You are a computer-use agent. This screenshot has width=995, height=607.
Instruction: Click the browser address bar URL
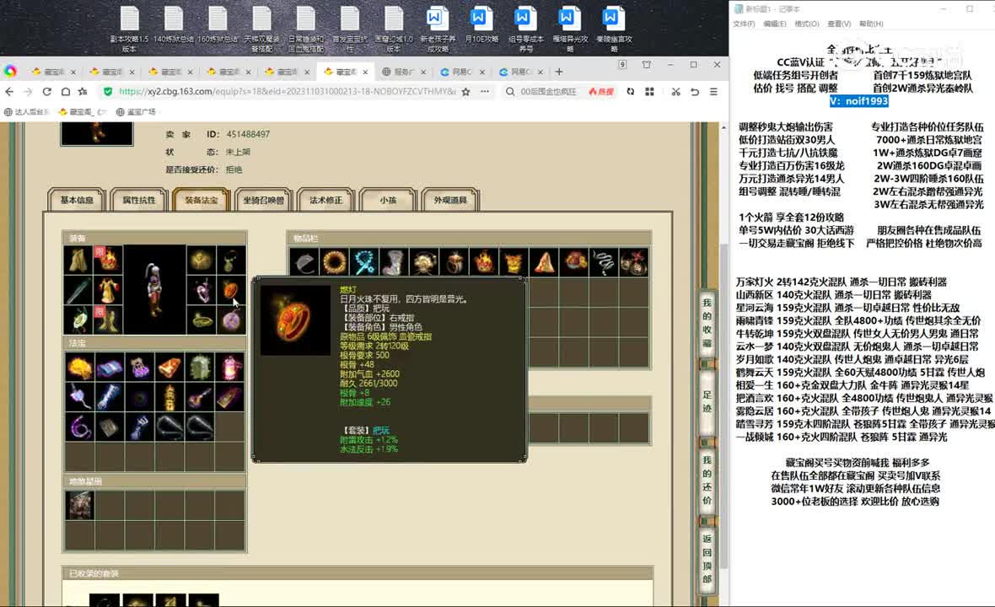[288, 92]
